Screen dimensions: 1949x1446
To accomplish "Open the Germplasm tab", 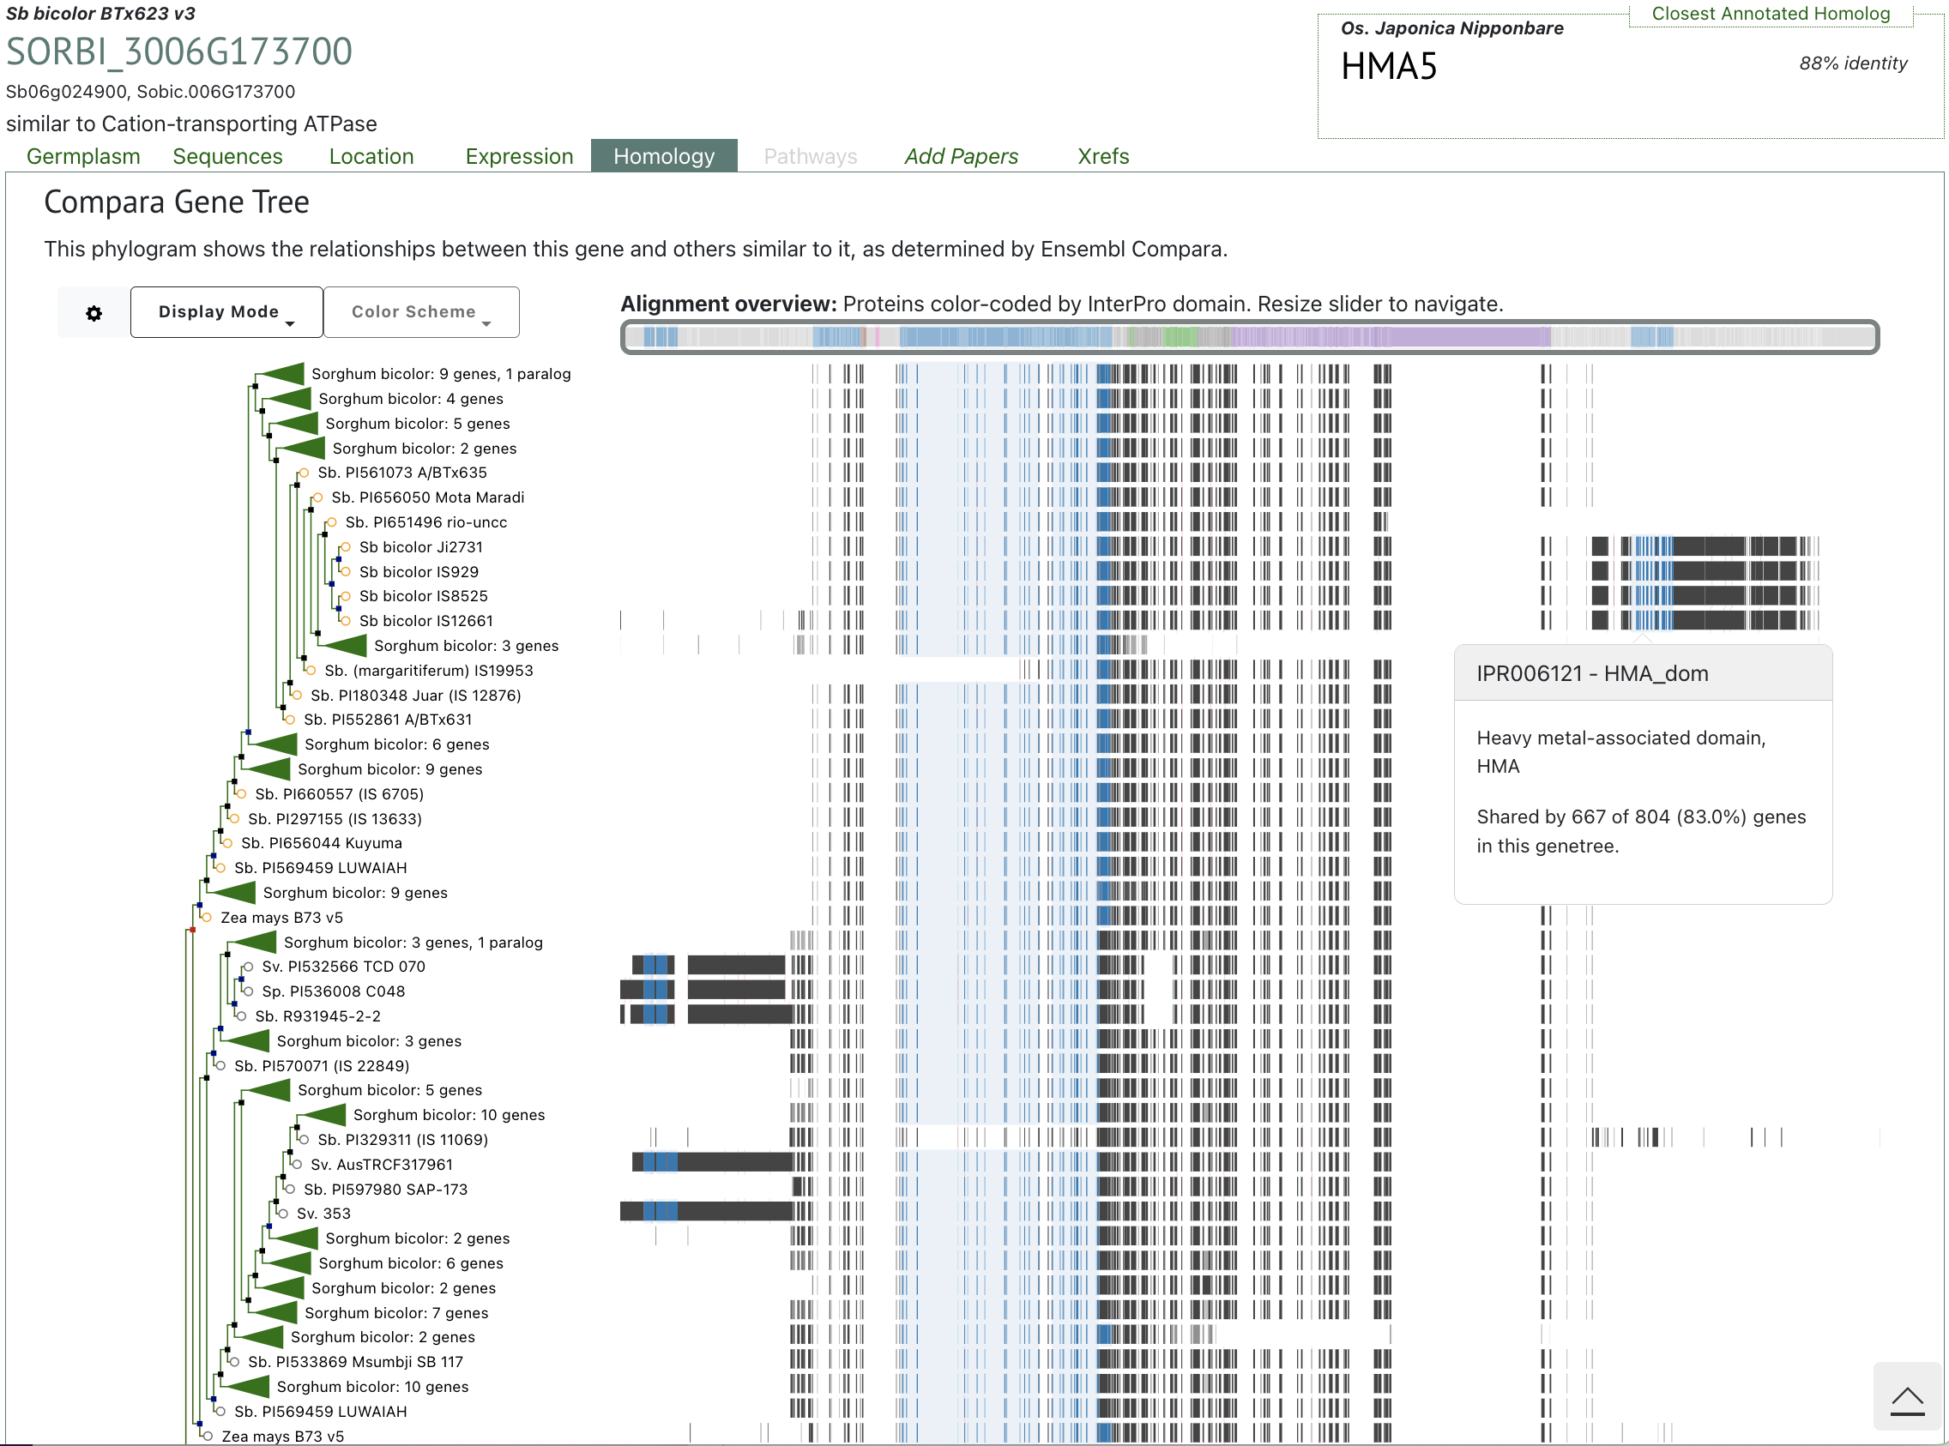I will [x=83, y=157].
